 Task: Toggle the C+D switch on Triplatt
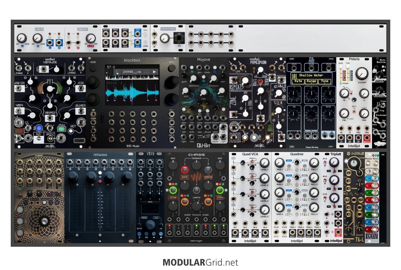[x=325, y=197]
